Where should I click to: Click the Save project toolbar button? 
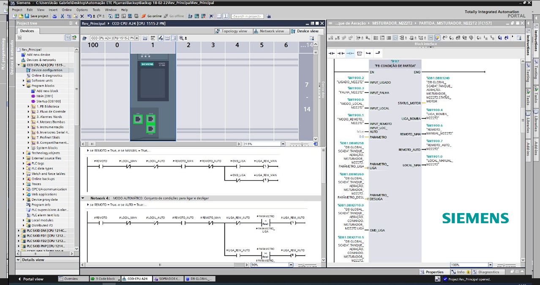click(x=37, y=16)
